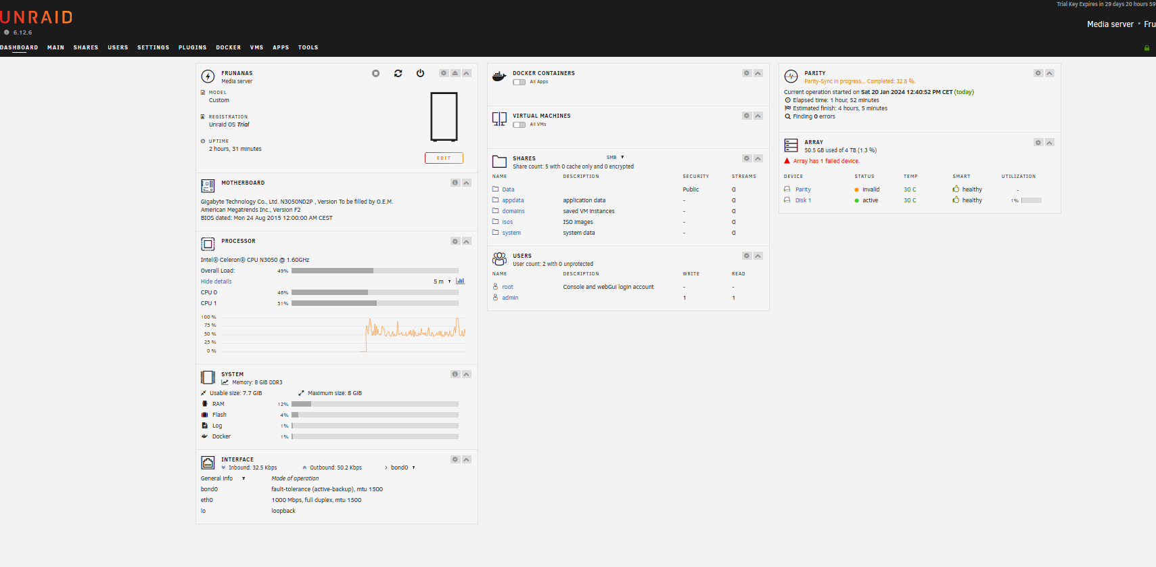Open the 5 m chart timeframe dropdown
Screen dimensions: 1156x567
point(442,281)
